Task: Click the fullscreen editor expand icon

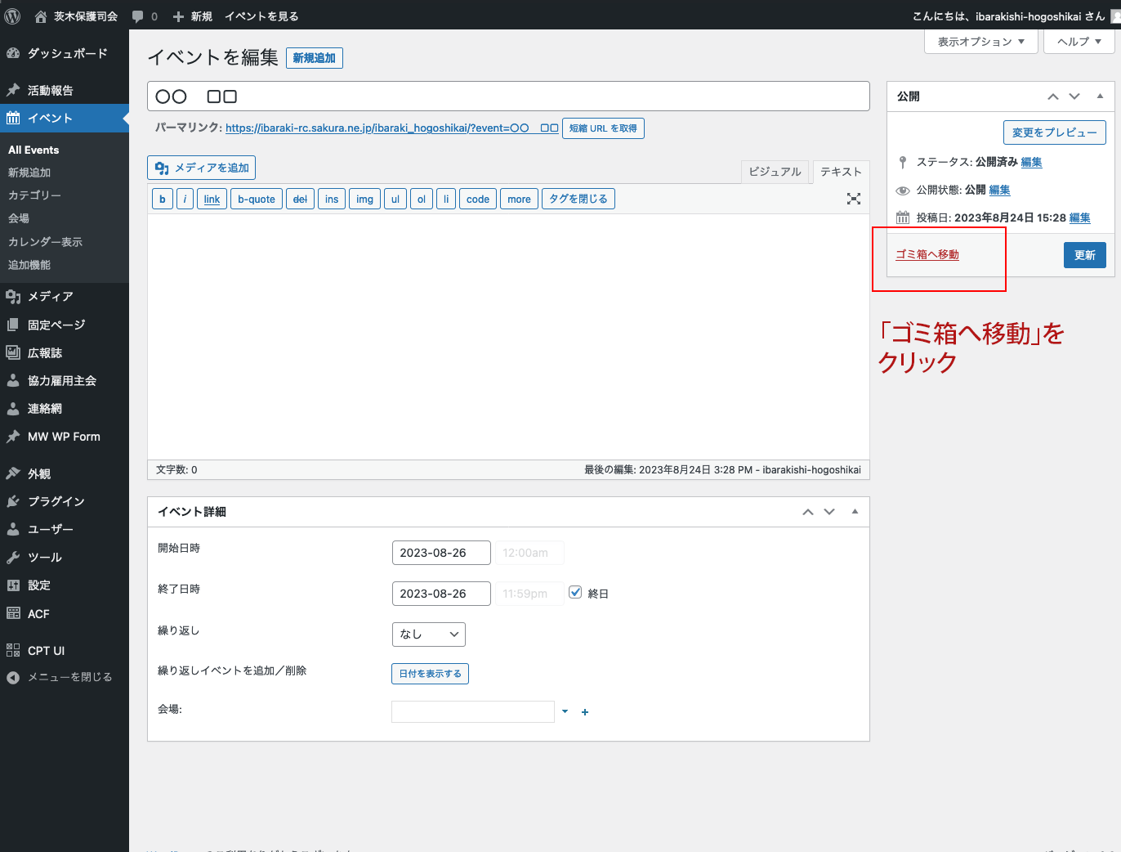Action: [x=853, y=199]
